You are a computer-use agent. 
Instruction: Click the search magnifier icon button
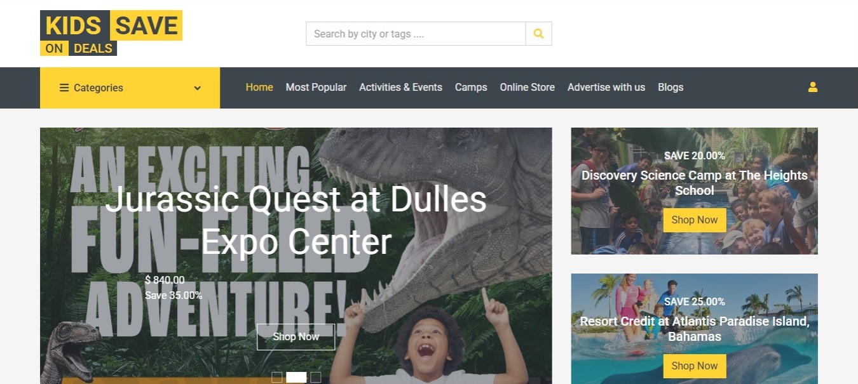click(538, 34)
